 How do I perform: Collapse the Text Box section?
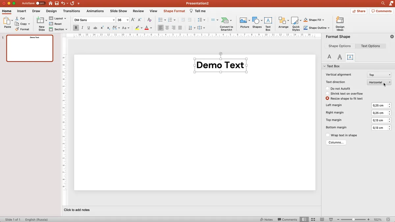[324, 66]
